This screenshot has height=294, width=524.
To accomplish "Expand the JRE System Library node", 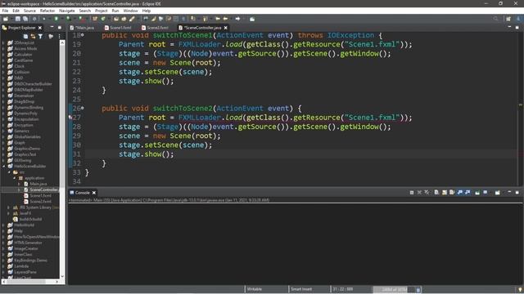I will coord(9,207).
